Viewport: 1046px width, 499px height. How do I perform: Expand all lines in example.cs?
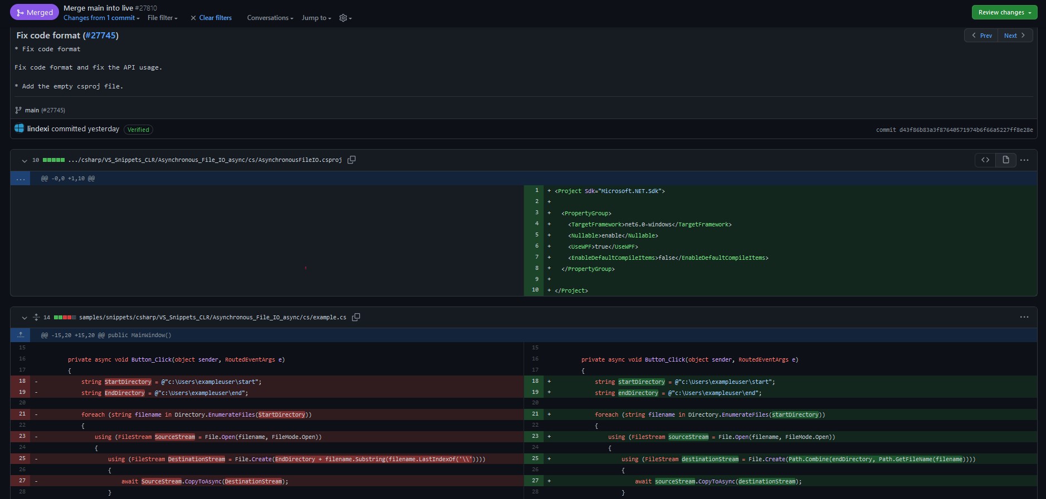coord(36,317)
